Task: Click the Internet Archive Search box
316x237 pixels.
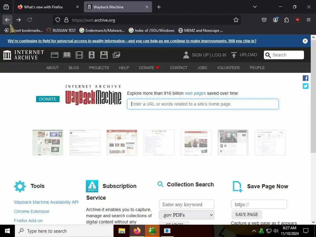Action: [284, 55]
